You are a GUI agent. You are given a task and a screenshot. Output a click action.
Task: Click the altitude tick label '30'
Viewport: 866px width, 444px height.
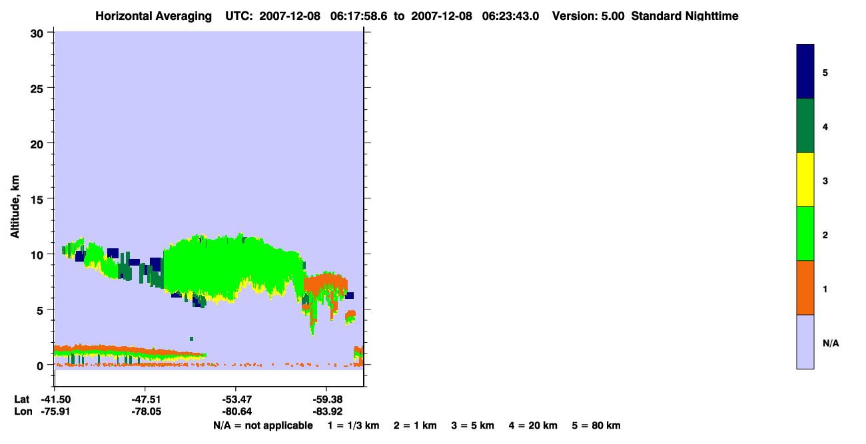tap(38, 33)
